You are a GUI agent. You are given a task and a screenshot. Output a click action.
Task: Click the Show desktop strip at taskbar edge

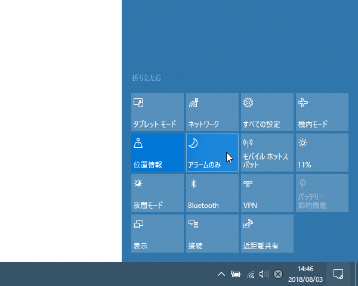point(356,274)
